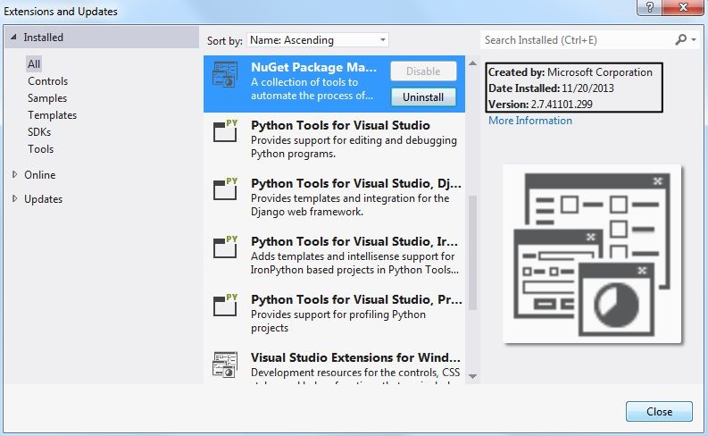Image resolution: width=708 pixels, height=436 pixels.
Task: Click the list scroll up arrow
Action: 473,63
